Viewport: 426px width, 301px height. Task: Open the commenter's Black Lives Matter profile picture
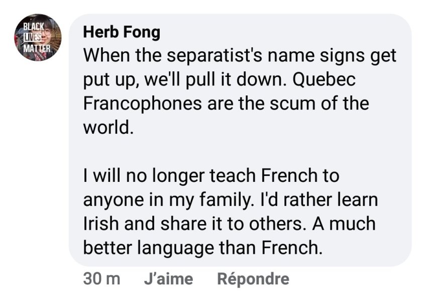[x=38, y=37]
